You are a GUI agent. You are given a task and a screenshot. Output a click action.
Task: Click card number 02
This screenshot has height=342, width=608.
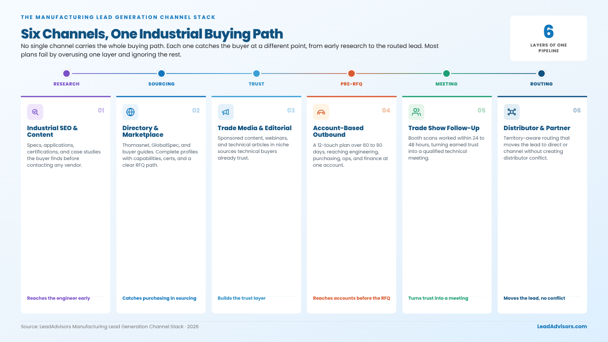coord(196,110)
